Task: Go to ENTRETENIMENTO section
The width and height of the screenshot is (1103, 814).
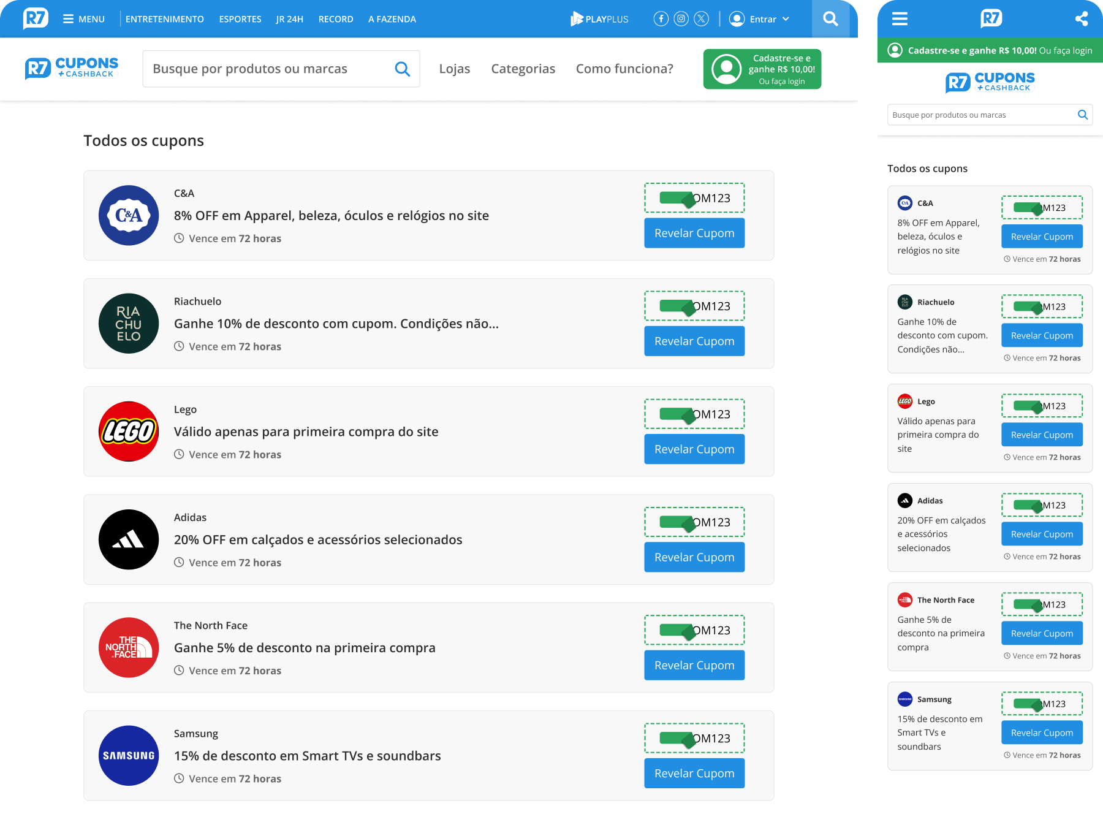Action: click(x=165, y=19)
